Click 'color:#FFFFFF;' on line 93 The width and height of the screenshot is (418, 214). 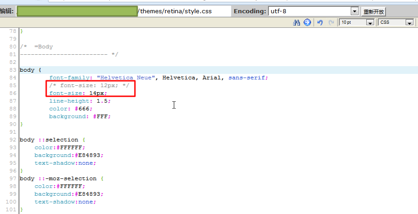click(60, 147)
